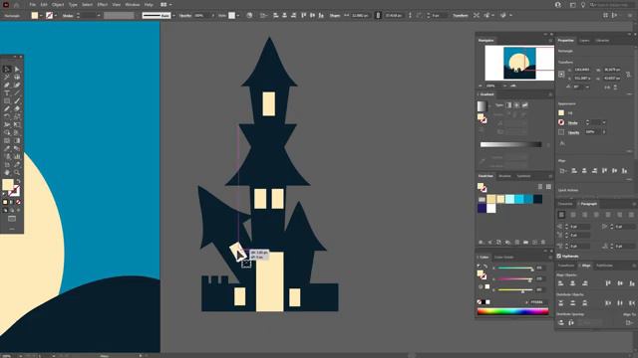
Task: Open the graphic Style dropdown
Action: (x=238, y=16)
